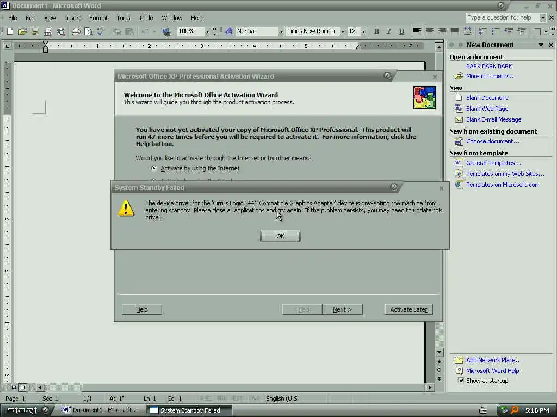This screenshot has width=557, height=417.
Task: Click the Copy toolbar icon
Action: point(116,31)
